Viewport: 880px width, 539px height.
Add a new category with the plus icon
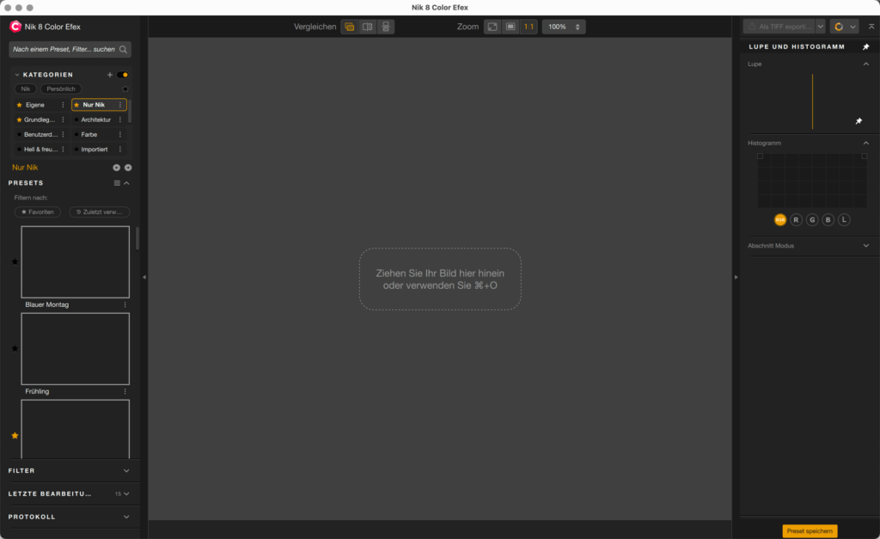click(110, 75)
